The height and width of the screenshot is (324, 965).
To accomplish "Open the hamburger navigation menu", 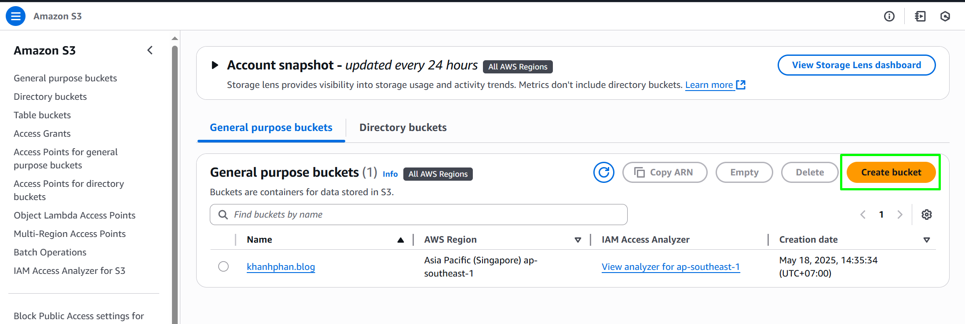I will [x=15, y=16].
